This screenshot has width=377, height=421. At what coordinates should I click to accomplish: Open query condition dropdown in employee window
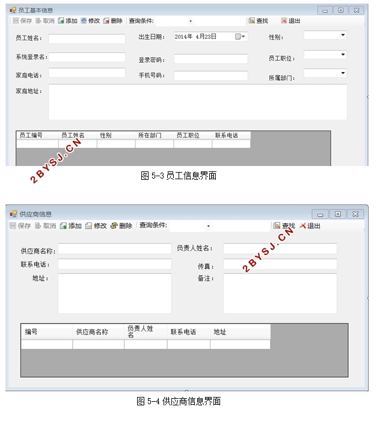pos(191,21)
